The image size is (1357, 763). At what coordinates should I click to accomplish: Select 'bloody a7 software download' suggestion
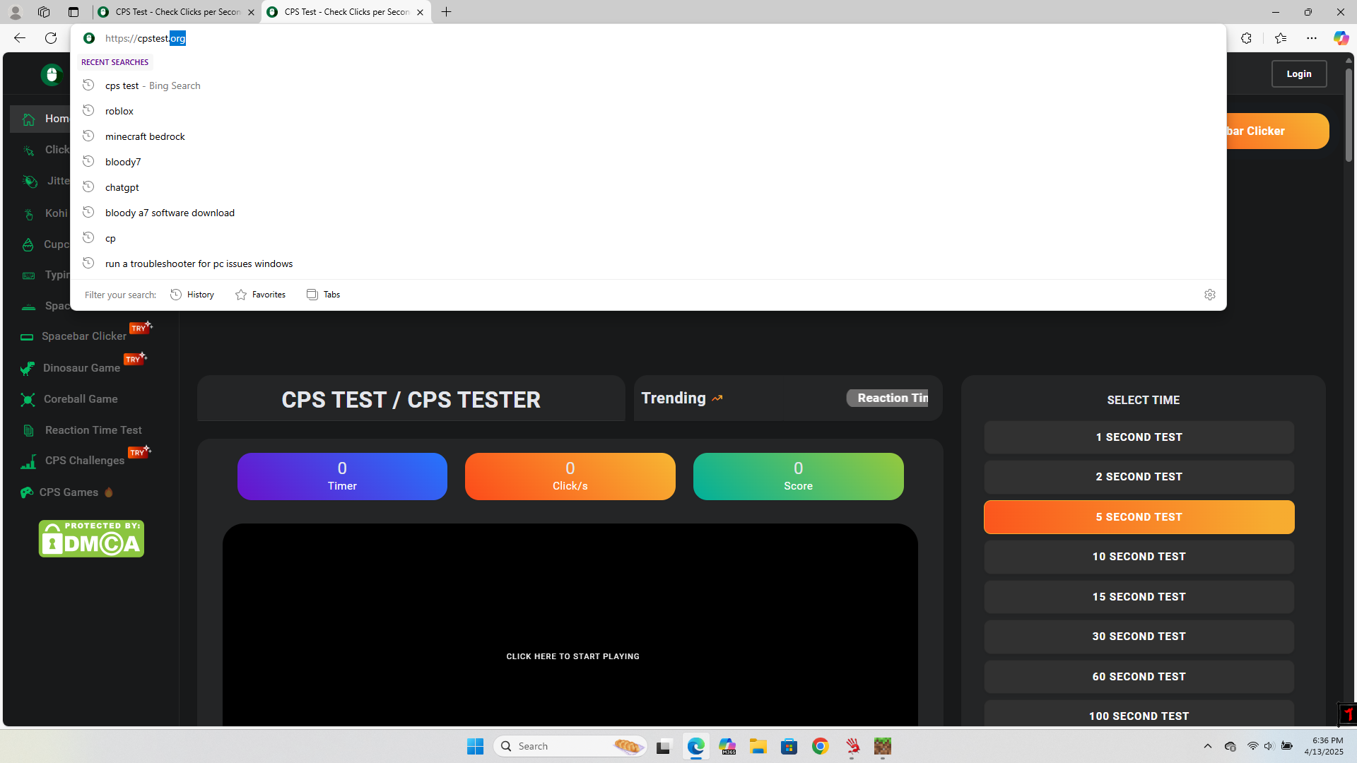point(170,213)
